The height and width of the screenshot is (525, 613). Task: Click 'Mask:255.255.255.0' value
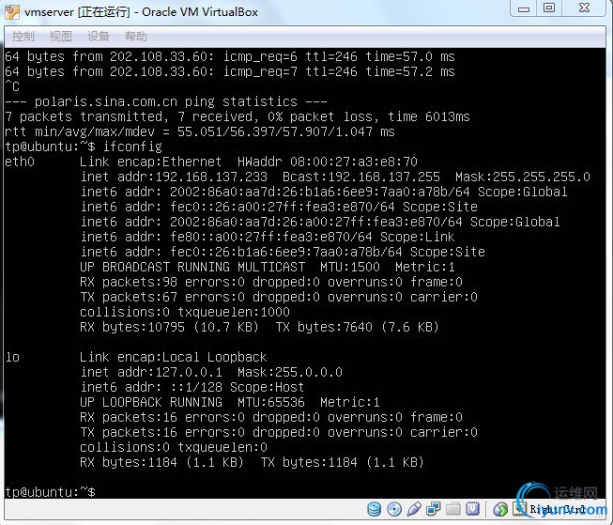[523, 177]
